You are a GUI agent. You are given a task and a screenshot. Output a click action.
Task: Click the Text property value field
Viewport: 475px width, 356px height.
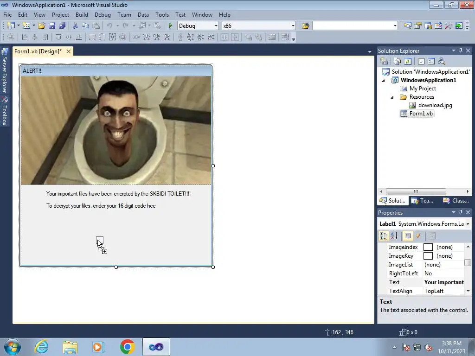pyautogui.click(x=443, y=282)
